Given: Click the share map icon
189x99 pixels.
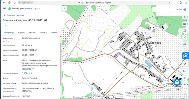Looking at the screenshot, I should pyautogui.click(x=185, y=37).
